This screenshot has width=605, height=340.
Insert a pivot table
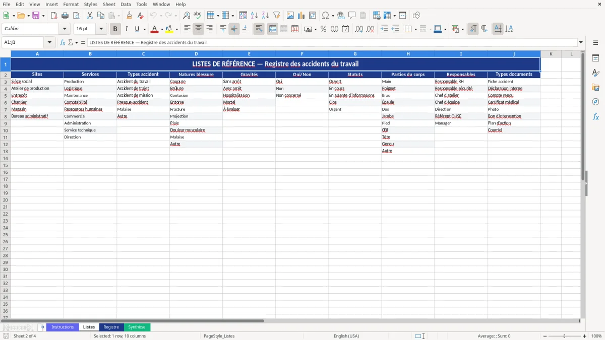click(x=313, y=16)
